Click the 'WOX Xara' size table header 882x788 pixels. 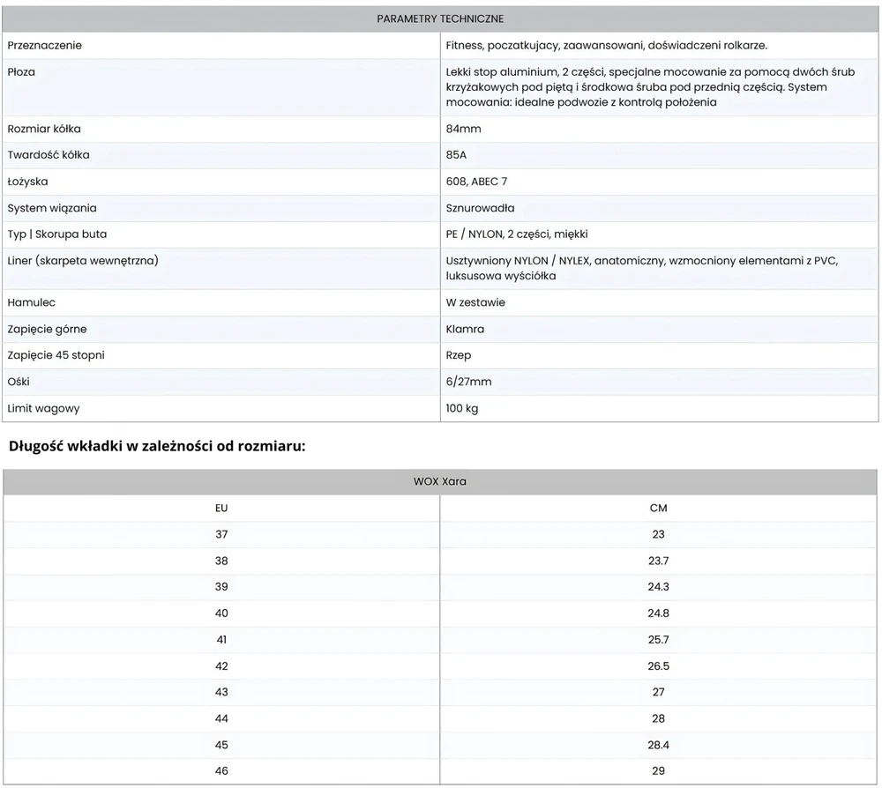click(440, 481)
